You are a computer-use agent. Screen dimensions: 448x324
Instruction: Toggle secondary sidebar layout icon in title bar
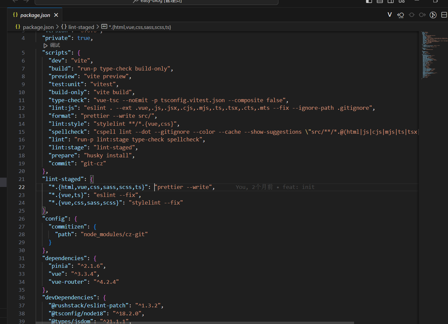391,1
